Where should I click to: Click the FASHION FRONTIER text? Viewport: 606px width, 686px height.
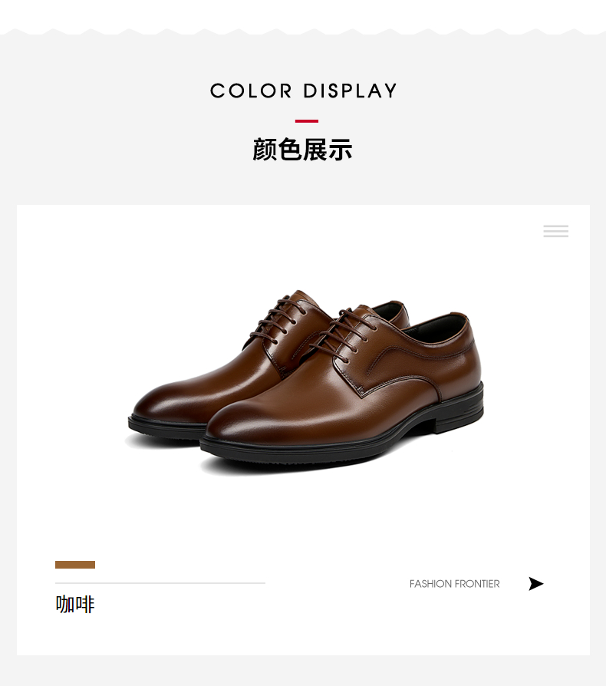tap(454, 584)
